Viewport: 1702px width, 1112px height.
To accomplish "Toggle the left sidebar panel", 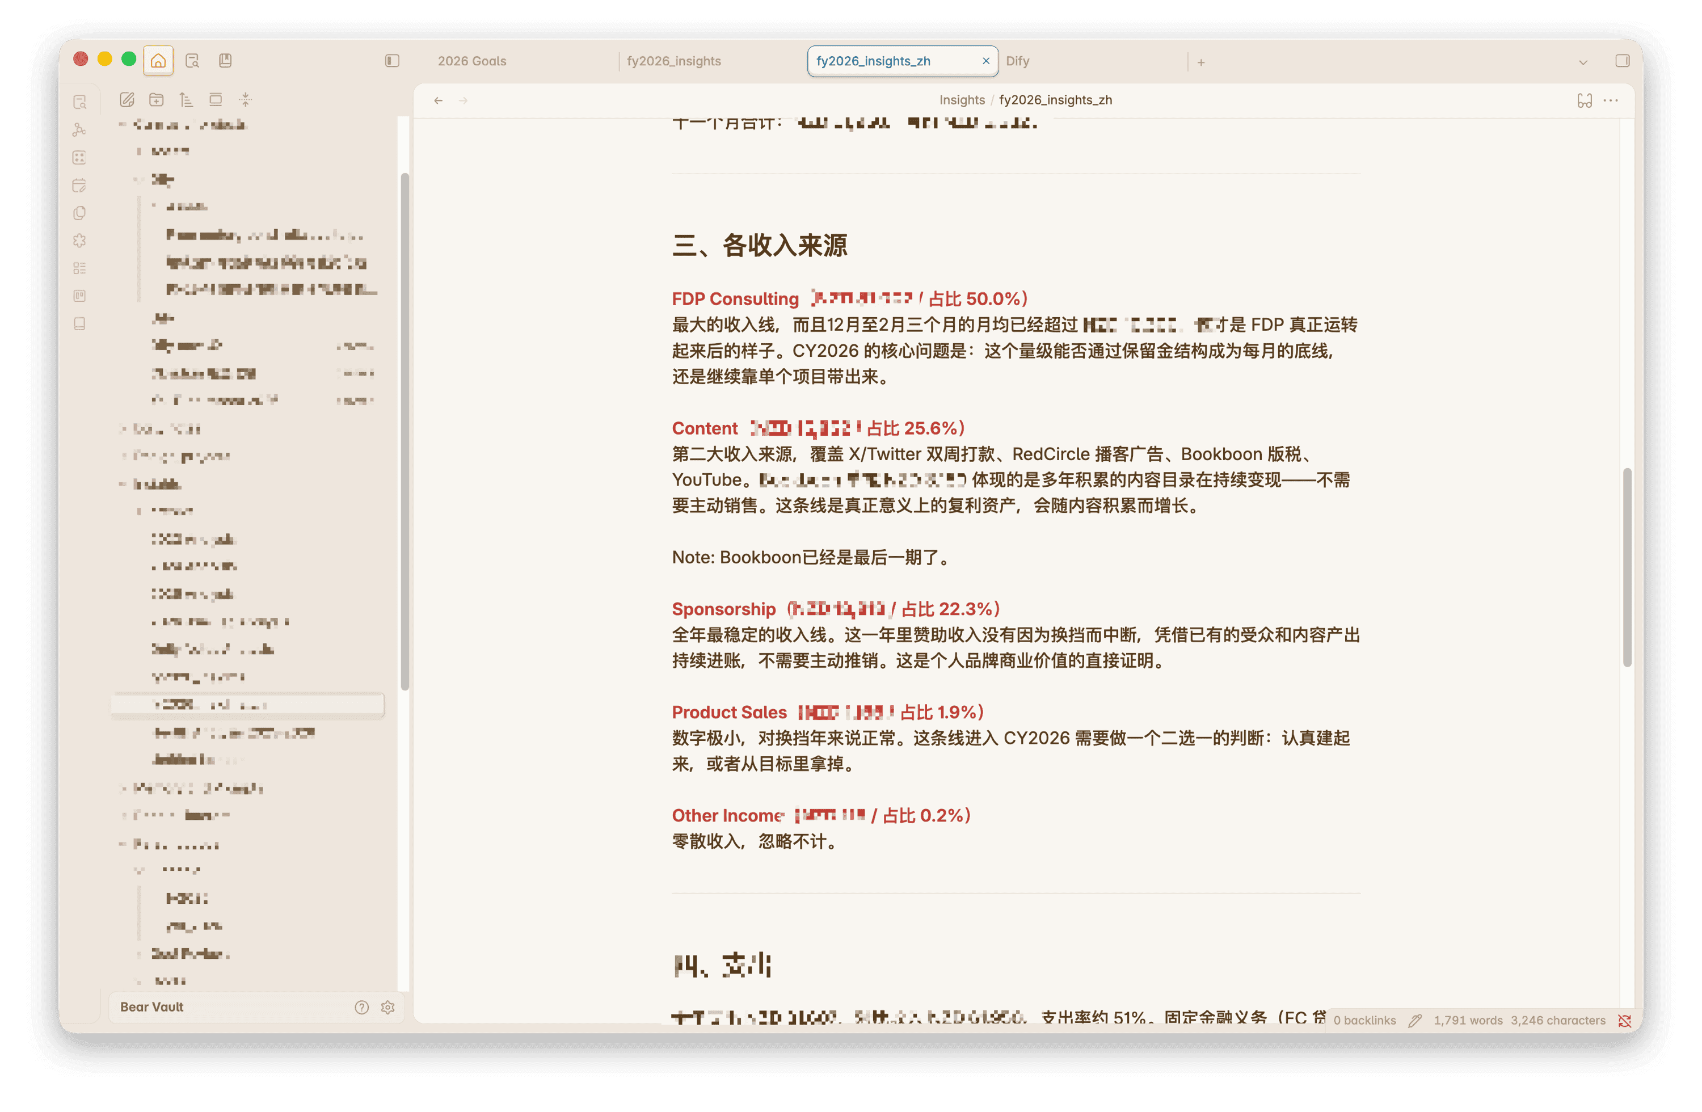I will coord(392,61).
